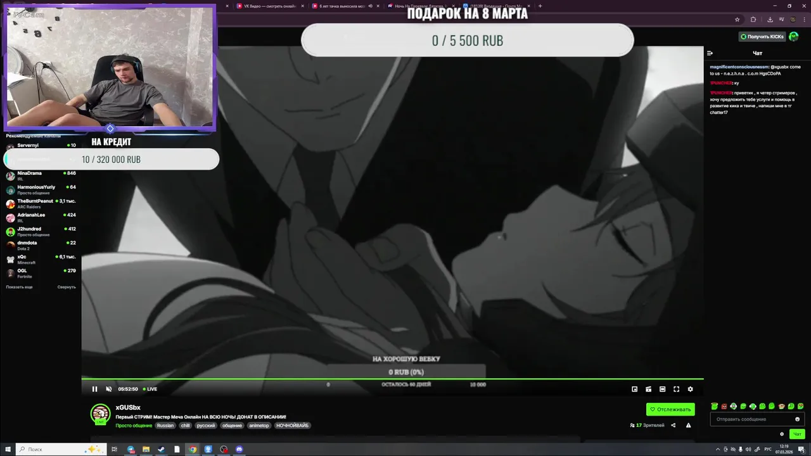Open the user profile avatar menu
This screenshot has height=456, width=811.
(794, 37)
